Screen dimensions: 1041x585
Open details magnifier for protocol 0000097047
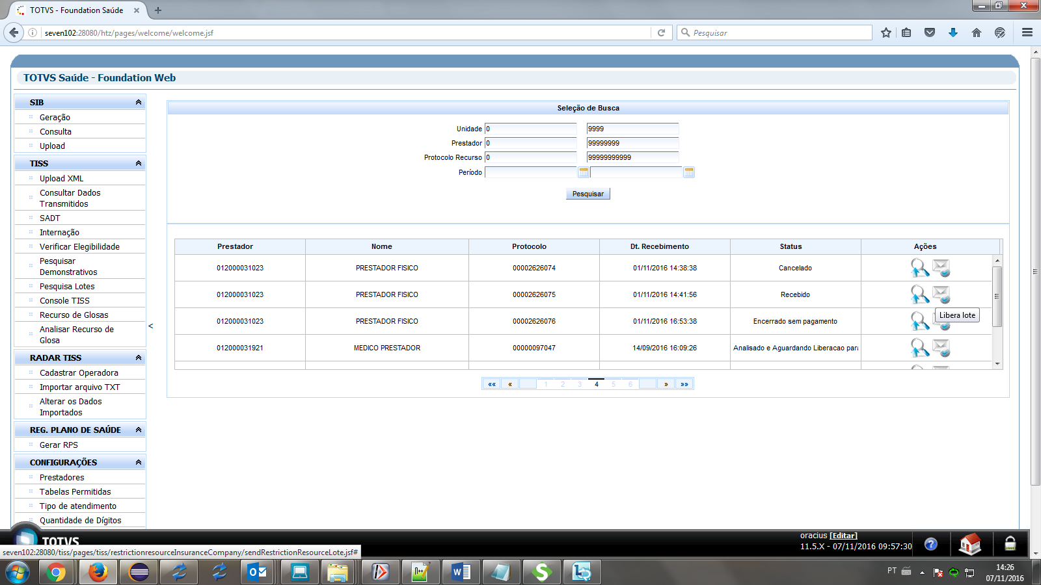[919, 348]
